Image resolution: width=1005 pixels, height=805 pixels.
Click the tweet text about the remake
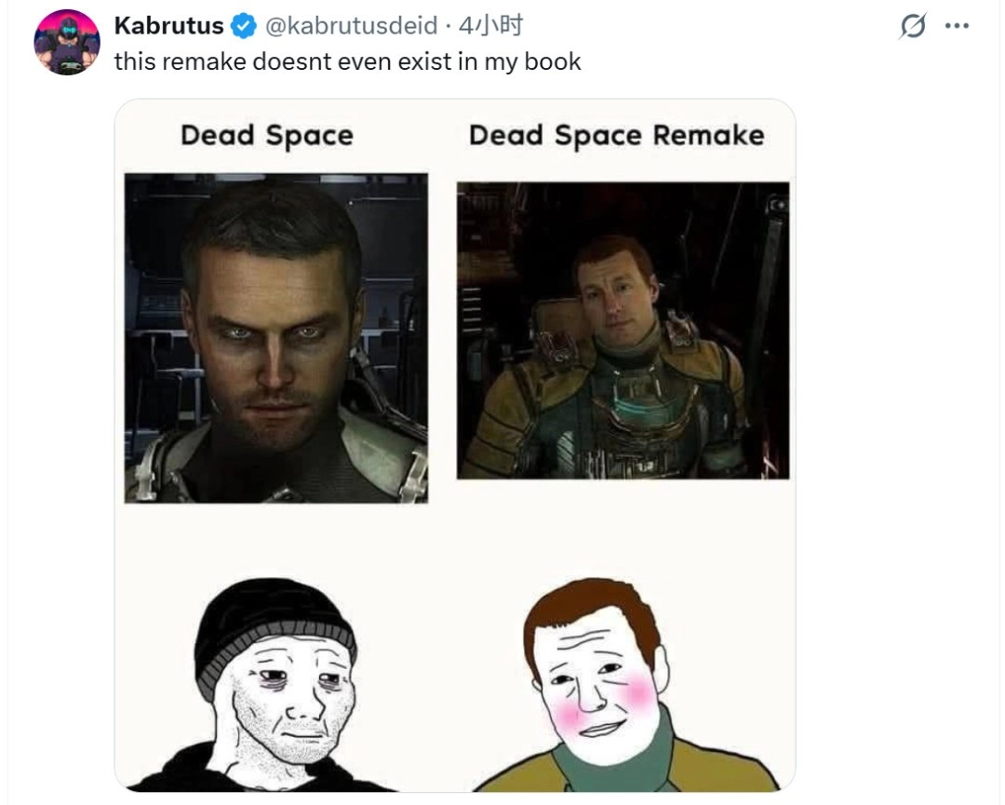coord(347,62)
